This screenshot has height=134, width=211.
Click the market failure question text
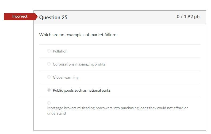(x=78, y=35)
